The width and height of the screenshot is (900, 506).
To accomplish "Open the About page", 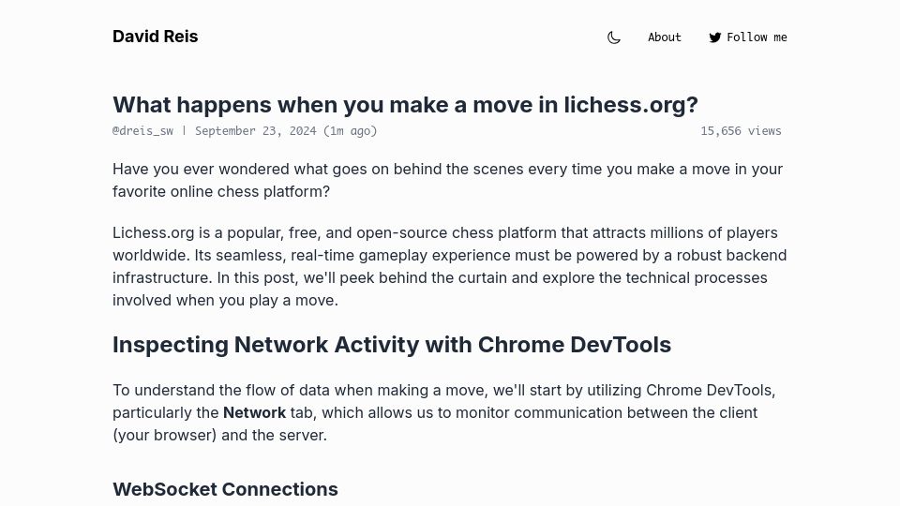I will (x=664, y=37).
